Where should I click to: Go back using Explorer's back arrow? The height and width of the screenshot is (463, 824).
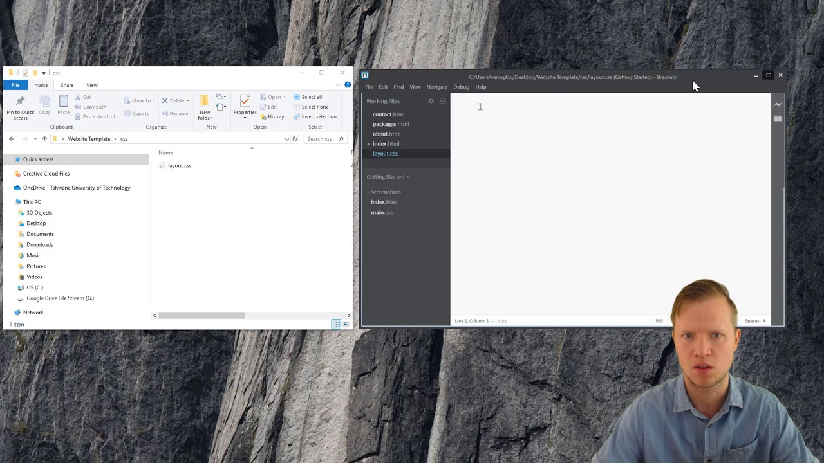coord(12,139)
